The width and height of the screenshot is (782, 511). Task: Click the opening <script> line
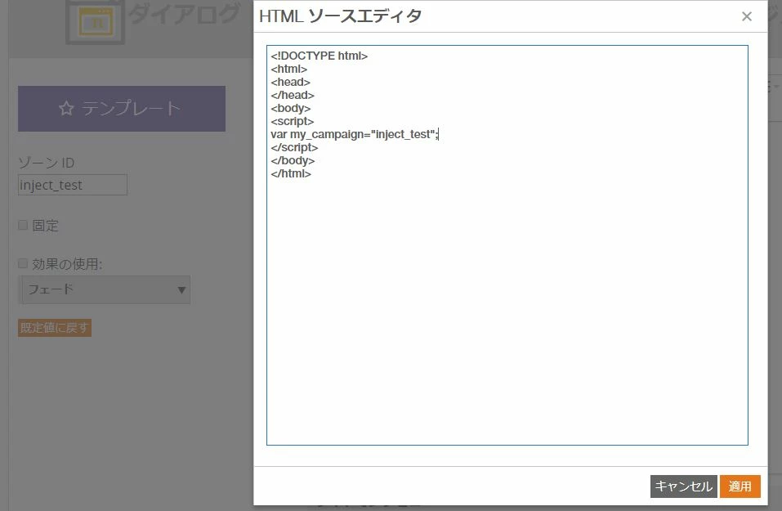[x=293, y=121]
